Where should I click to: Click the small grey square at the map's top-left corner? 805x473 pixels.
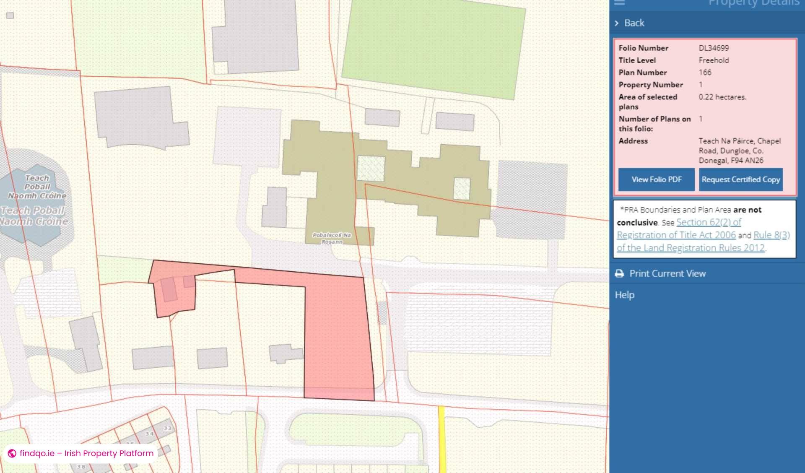pyautogui.click(x=10, y=16)
